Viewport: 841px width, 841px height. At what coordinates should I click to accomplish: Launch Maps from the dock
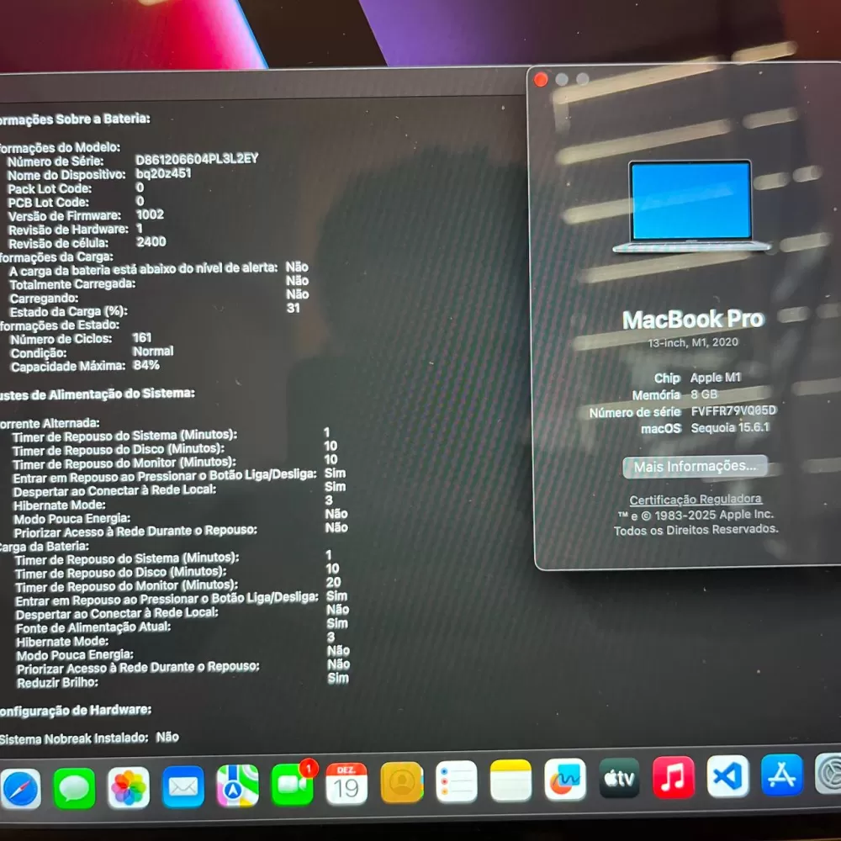pyautogui.click(x=237, y=786)
